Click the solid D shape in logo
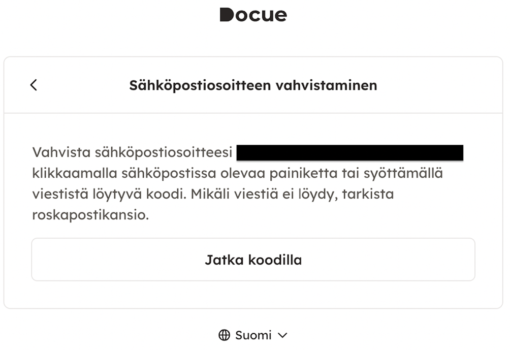The width and height of the screenshot is (510, 350). pos(227,15)
